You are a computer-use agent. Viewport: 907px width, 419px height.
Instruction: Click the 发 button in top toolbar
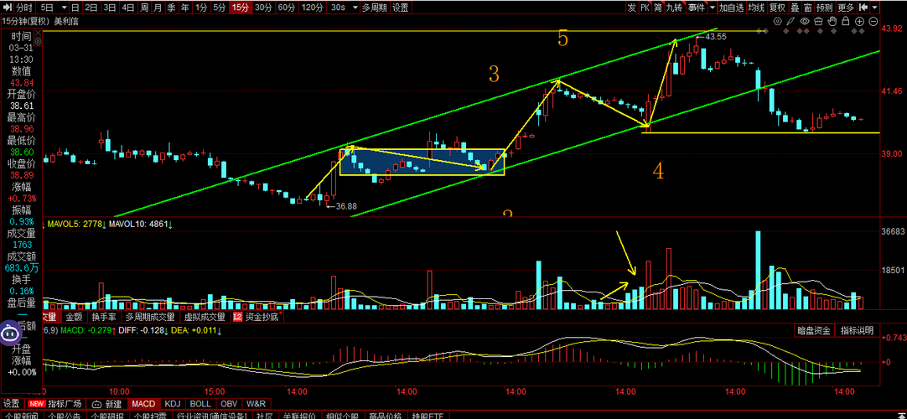click(x=631, y=8)
